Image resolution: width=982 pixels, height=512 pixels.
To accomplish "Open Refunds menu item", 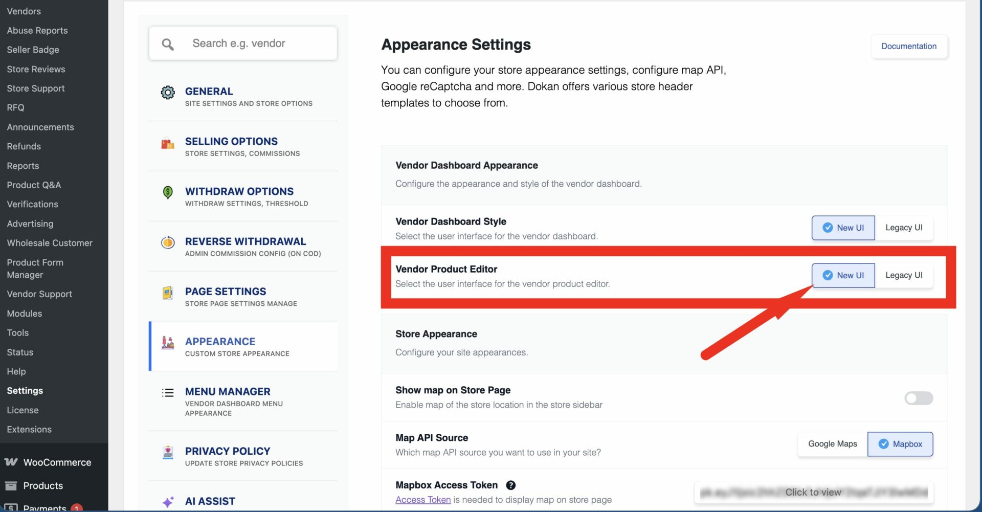I will pos(24,146).
